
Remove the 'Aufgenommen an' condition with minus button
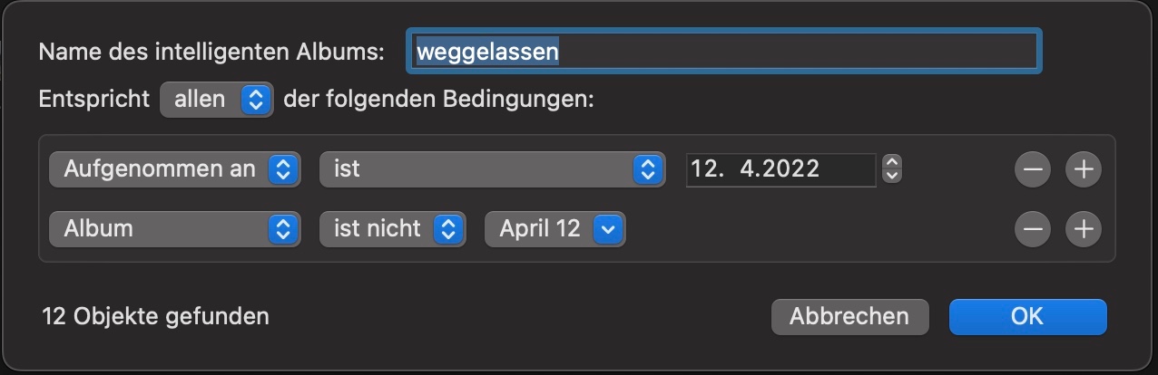tap(1032, 168)
